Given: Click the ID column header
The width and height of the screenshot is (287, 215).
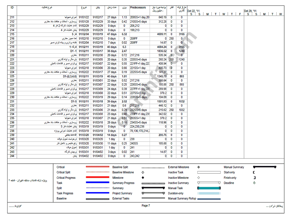Looking at the screenshot, I should (12, 7).
